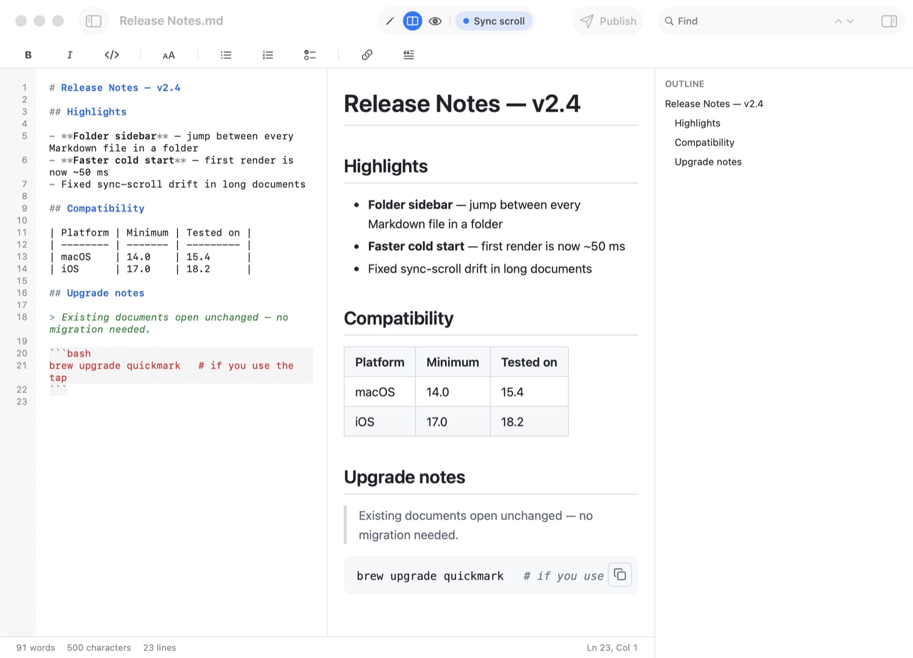The width and height of the screenshot is (913, 658).
Task: Jump to Highlights in the outline
Action: point(697,123)
